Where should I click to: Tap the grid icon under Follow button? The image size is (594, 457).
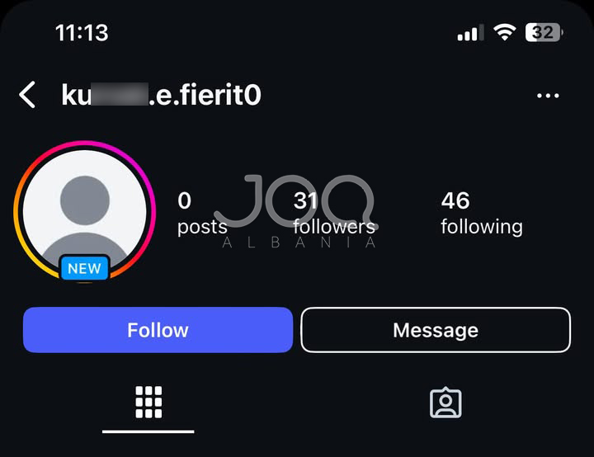pyautogui.click(x=148, y=402)
